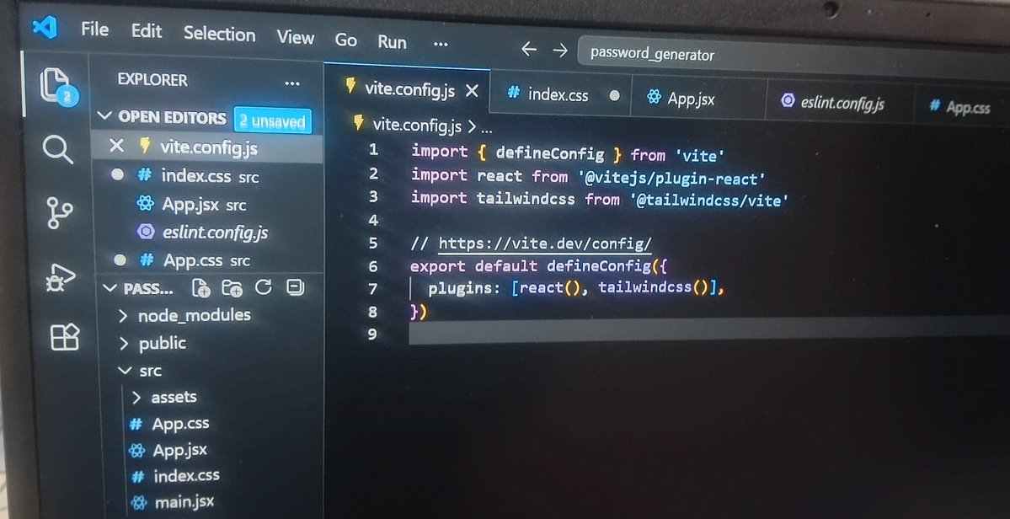Close the vite.config.js tab
1010x519 pixels.
[473, 91]
